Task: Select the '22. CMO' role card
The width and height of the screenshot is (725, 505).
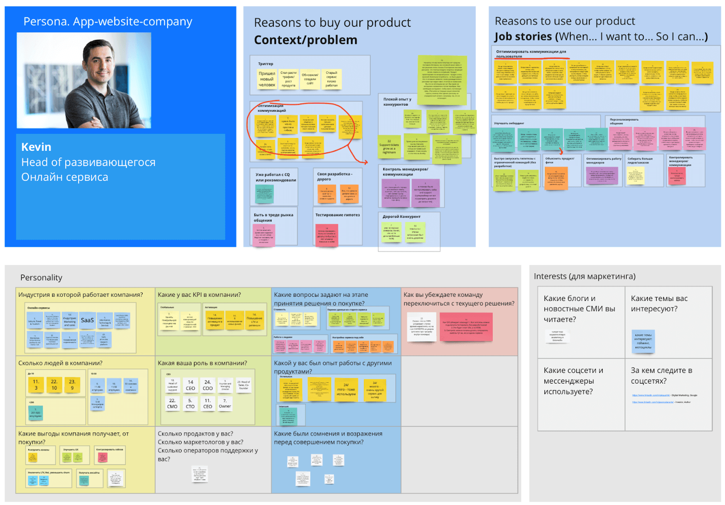Action: (172, 404)
